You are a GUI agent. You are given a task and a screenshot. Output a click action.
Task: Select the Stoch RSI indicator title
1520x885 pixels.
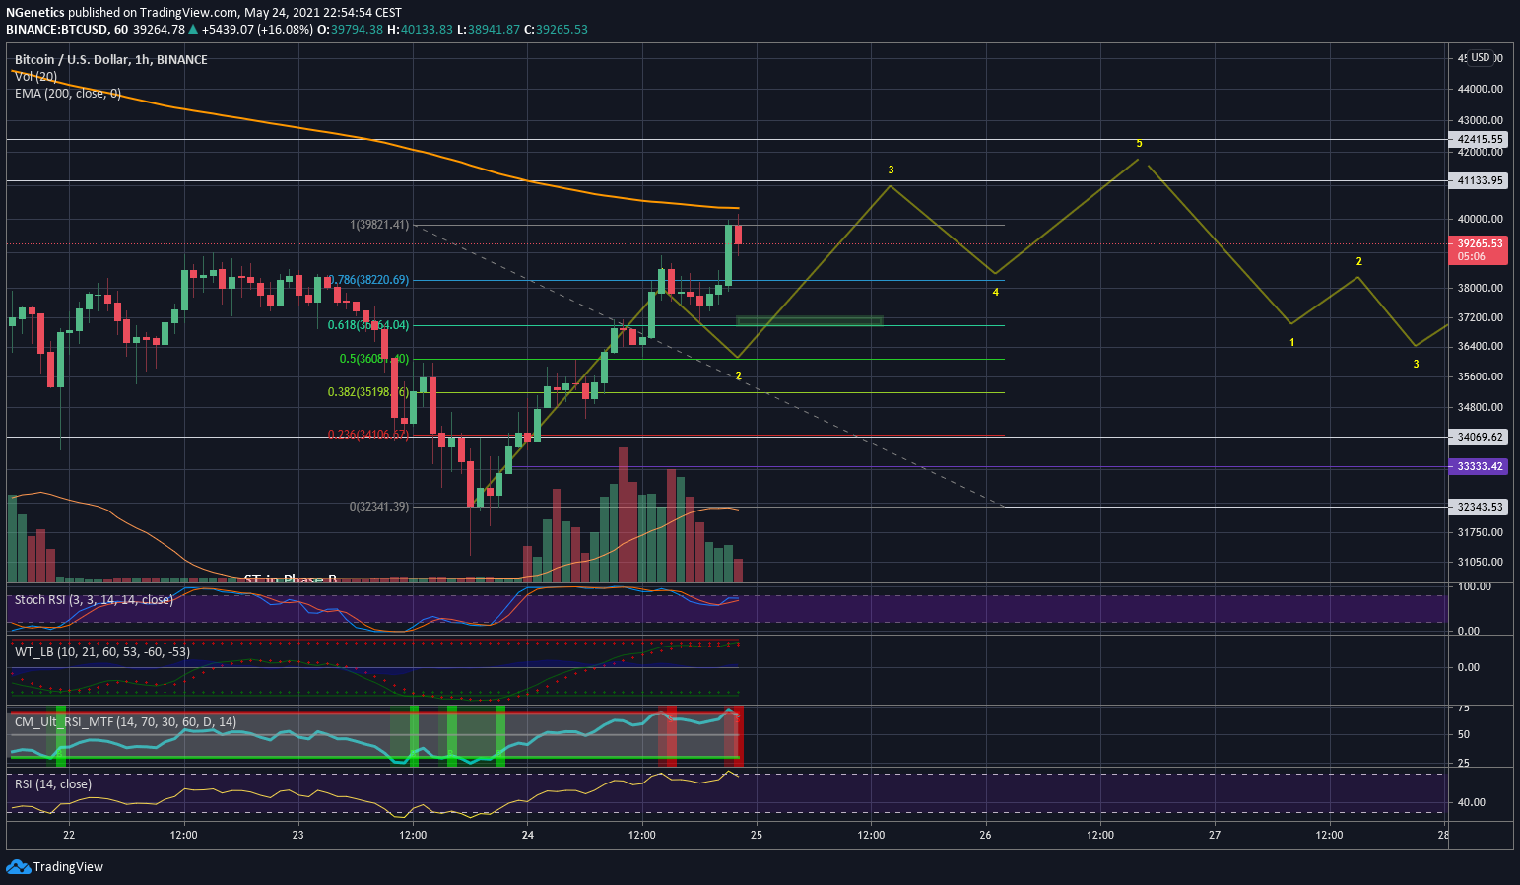94,600
